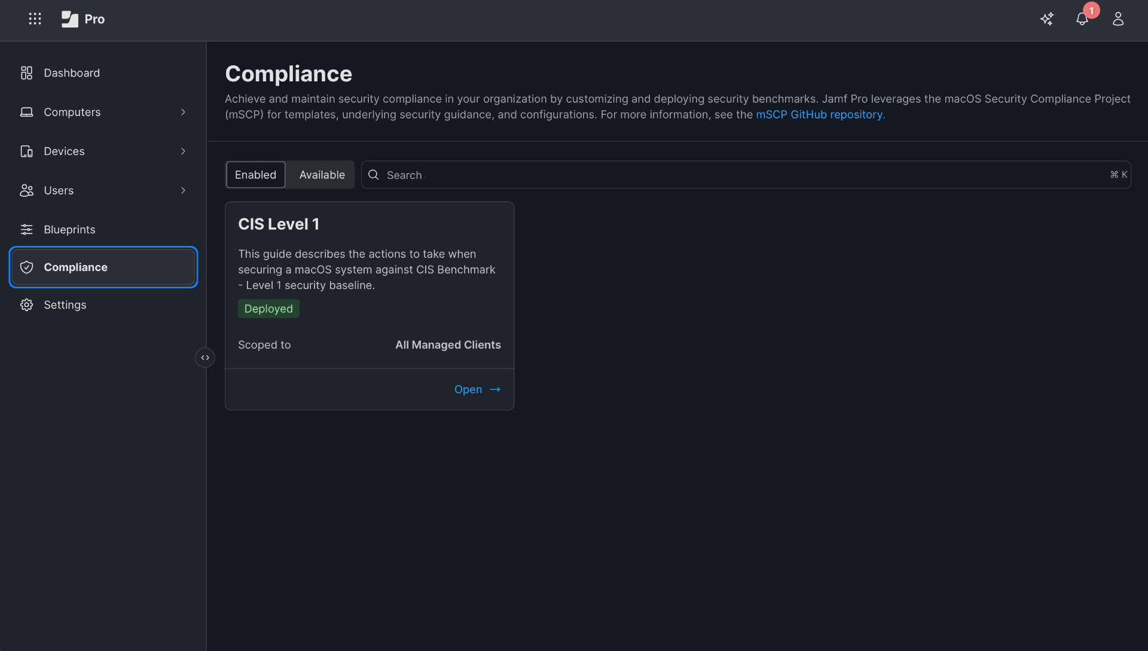Open the AI assistant sparkle icon
Image resolution: width=1148 pixels, height=651 pixels.
[x=1047, y=19]
